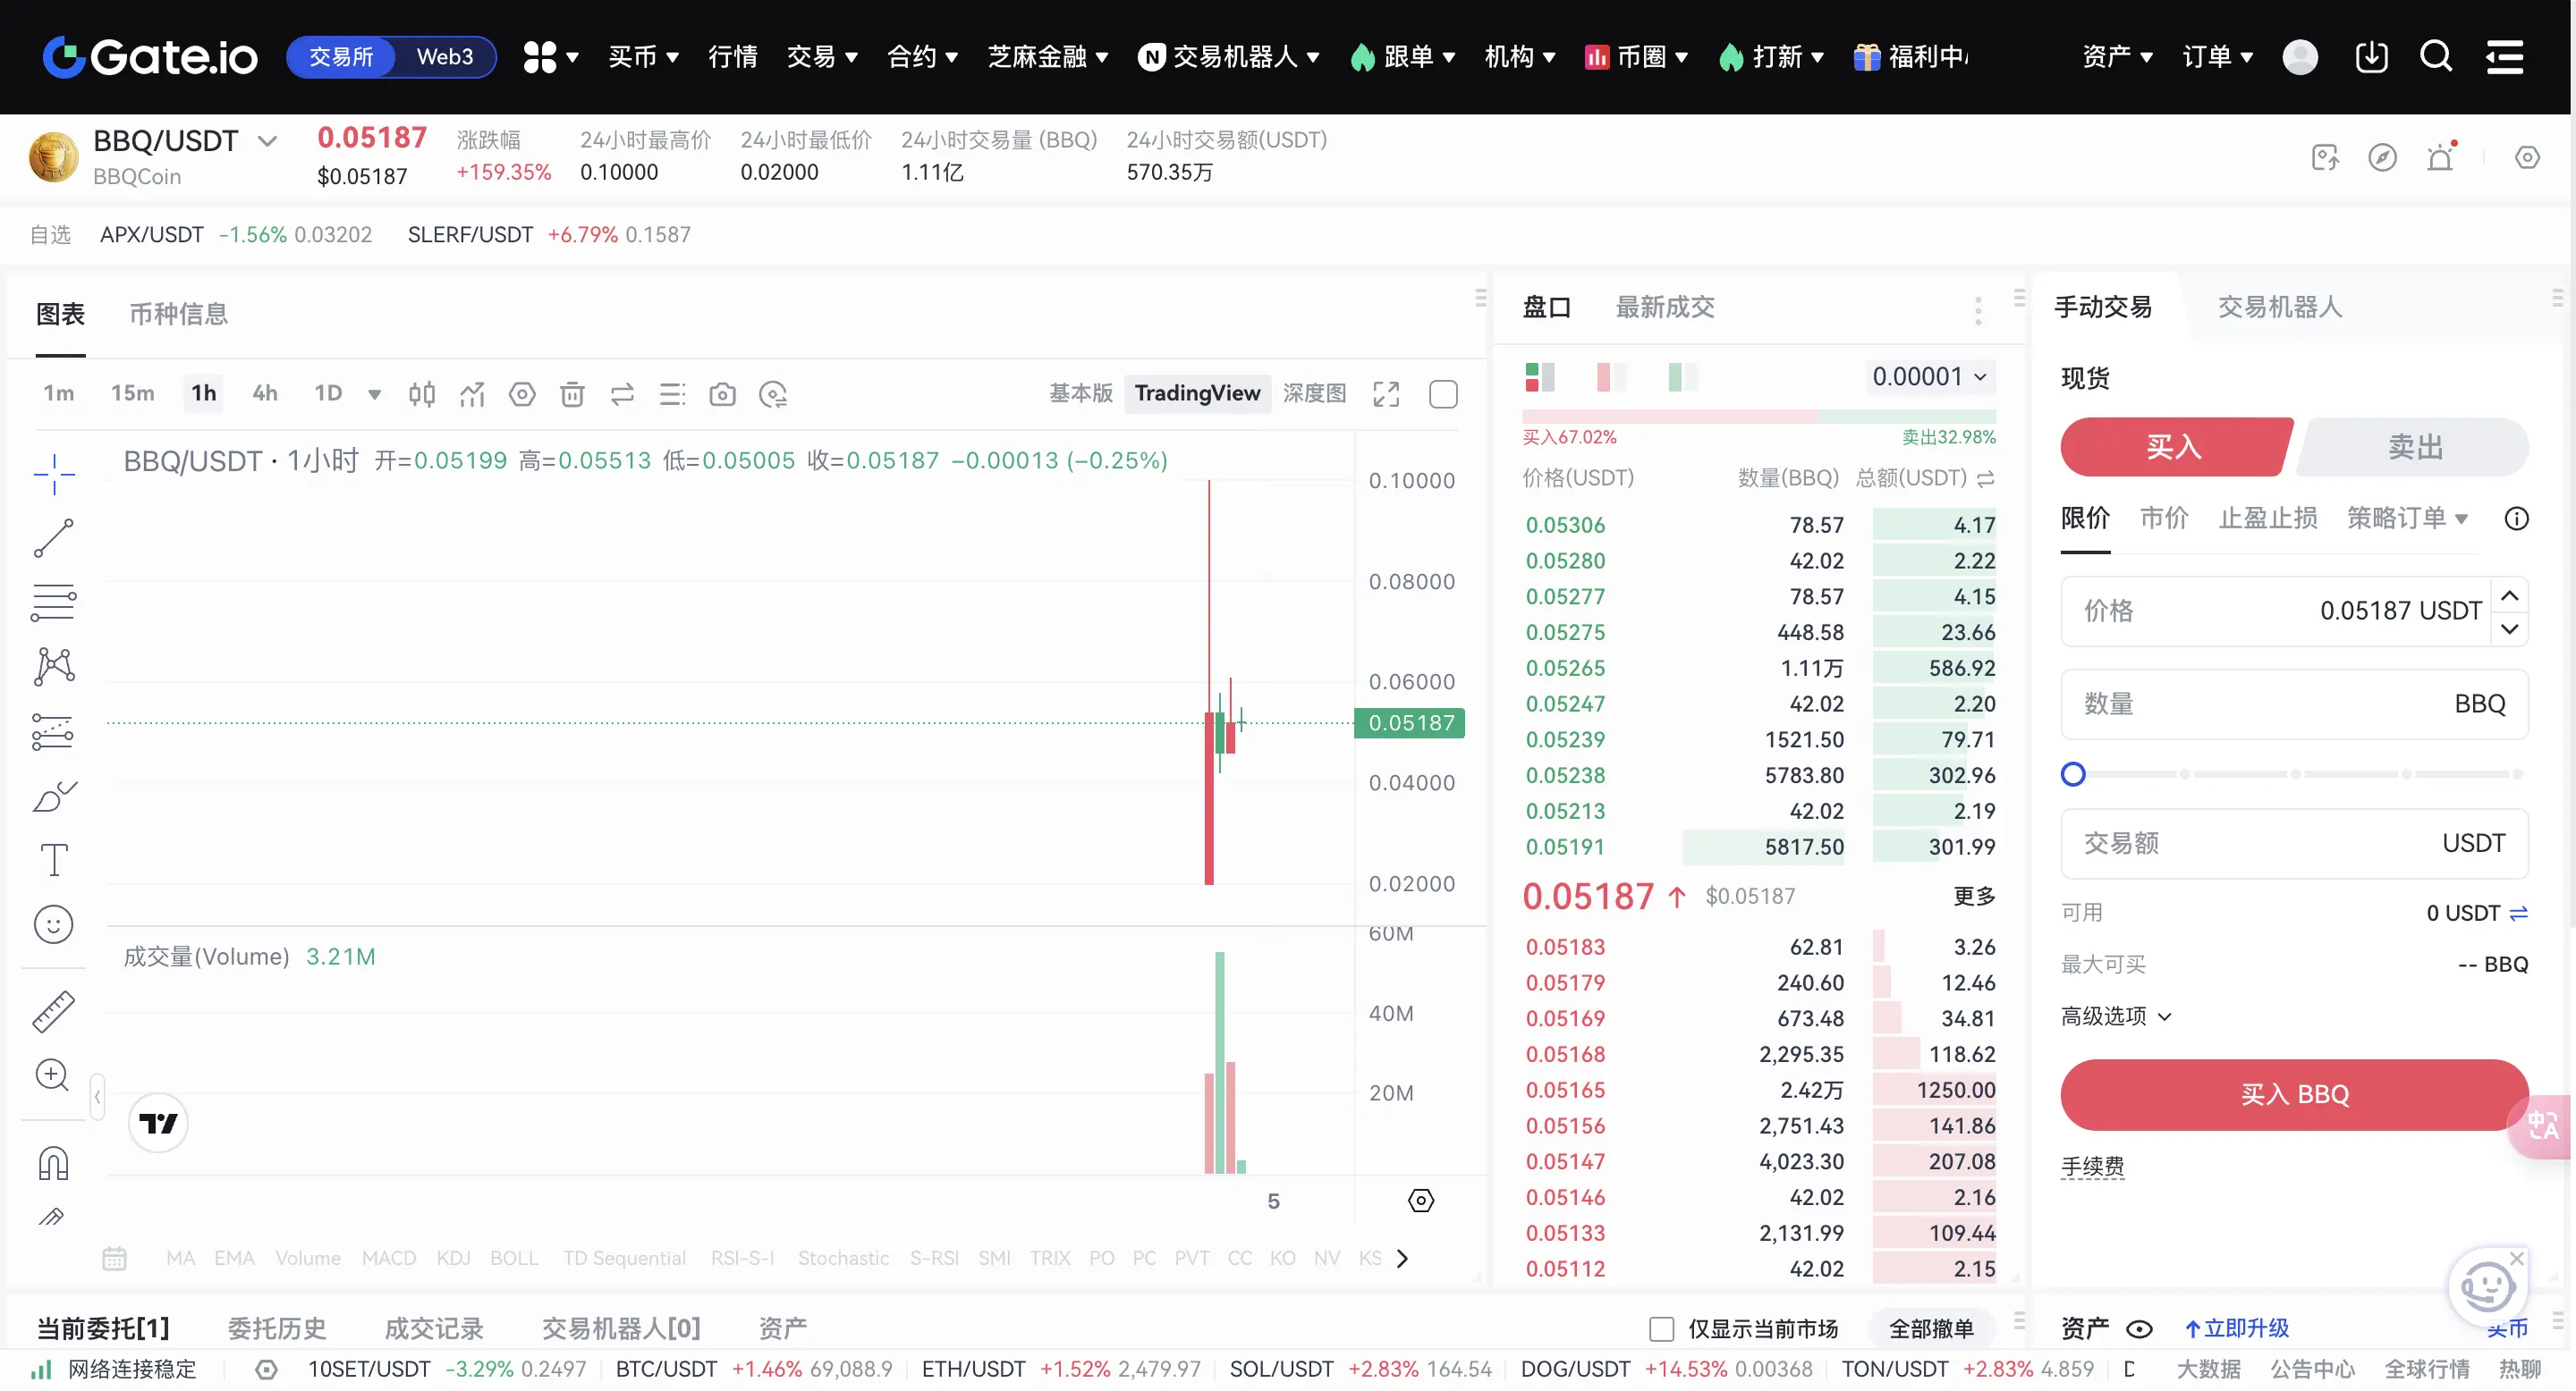Open candlestick chart type icon
The height and width of the screenshot is (1391, 2576).
[x=421, y=393]
